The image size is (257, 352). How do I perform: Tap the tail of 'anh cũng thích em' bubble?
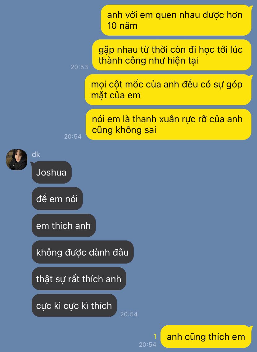[251, 328]
